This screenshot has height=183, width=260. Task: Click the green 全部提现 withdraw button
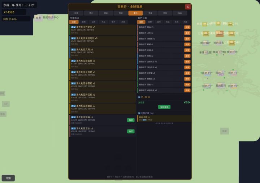tap(164, 107)
